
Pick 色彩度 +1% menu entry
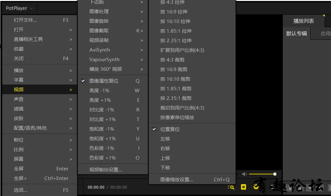point(113,158)
